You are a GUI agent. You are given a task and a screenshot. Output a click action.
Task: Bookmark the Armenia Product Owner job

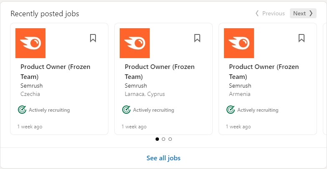tap(302, 38)
